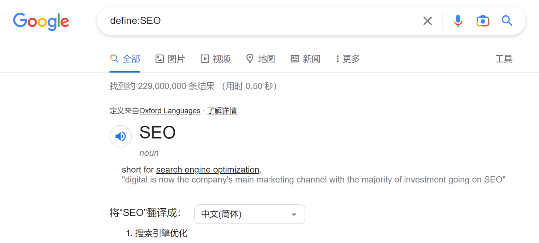
Task: Open the 视频 (Videos) tab
Action: pyautogui.click(x=216, y=59)
